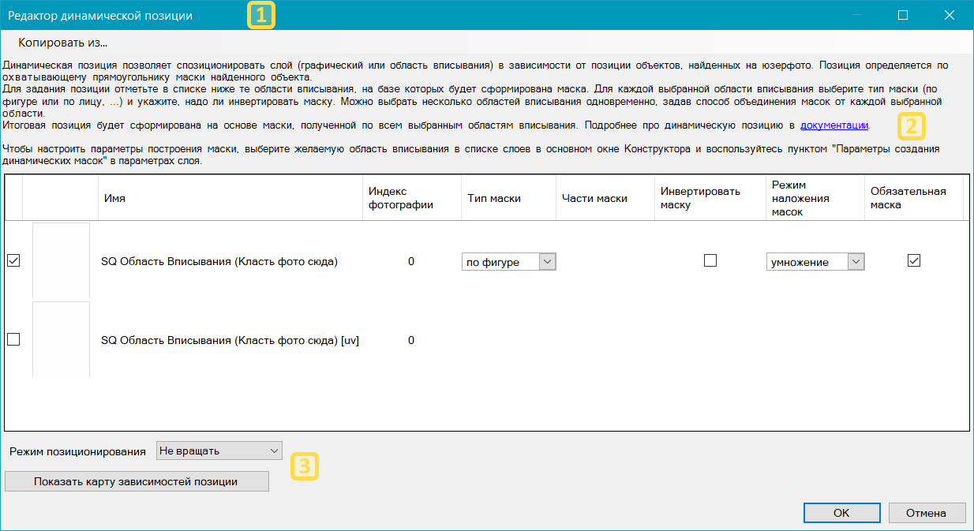
Task: Open the документации link
Action: [x=834, y=125]
